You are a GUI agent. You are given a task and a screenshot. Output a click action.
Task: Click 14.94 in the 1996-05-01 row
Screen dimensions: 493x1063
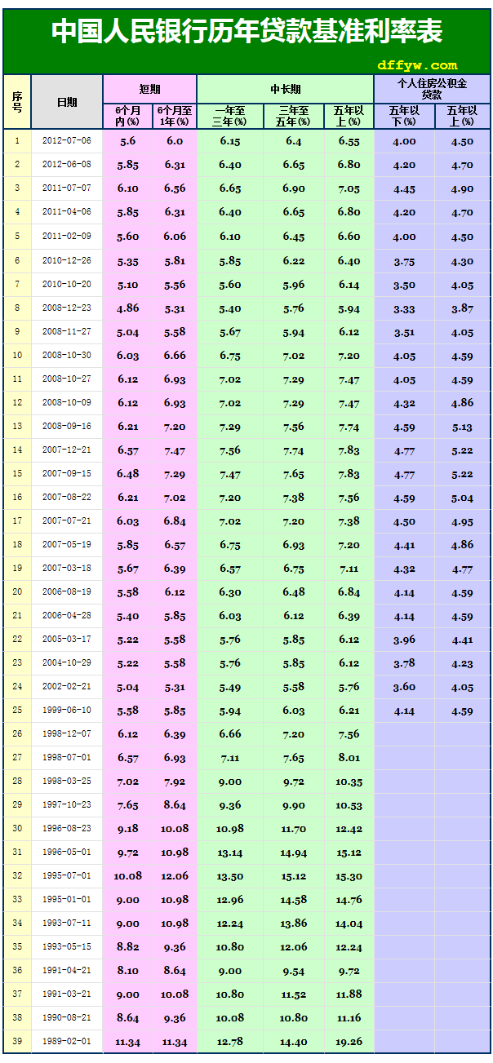(x=294, y=853)
